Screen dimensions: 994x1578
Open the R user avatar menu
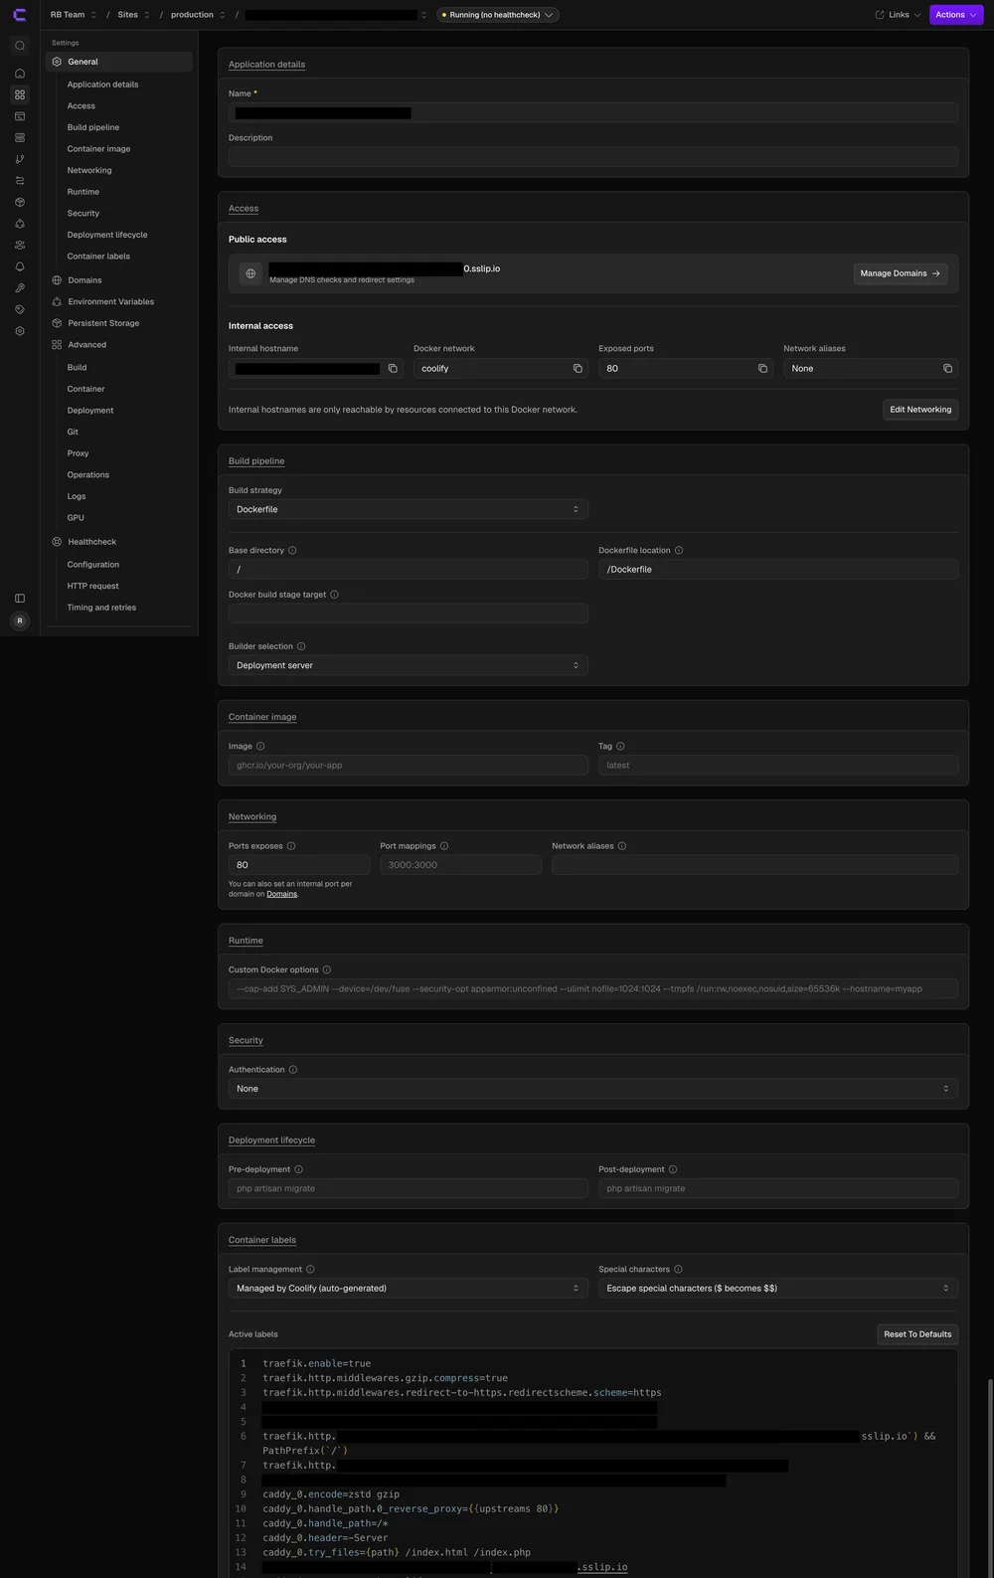click(20, 621)
